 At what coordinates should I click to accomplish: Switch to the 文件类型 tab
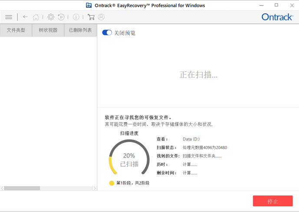16,30
